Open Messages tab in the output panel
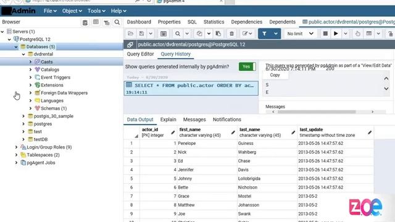Screen dimensions: 395x222 point(194,120)
